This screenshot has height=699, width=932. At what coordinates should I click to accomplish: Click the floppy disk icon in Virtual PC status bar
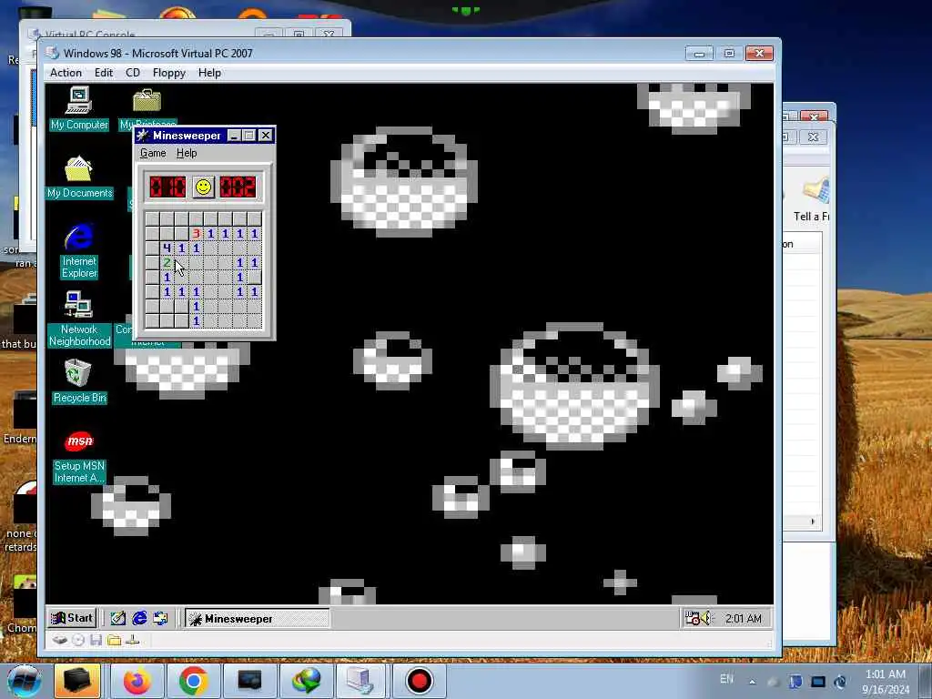pyautogui.click(x=96, y=640)
